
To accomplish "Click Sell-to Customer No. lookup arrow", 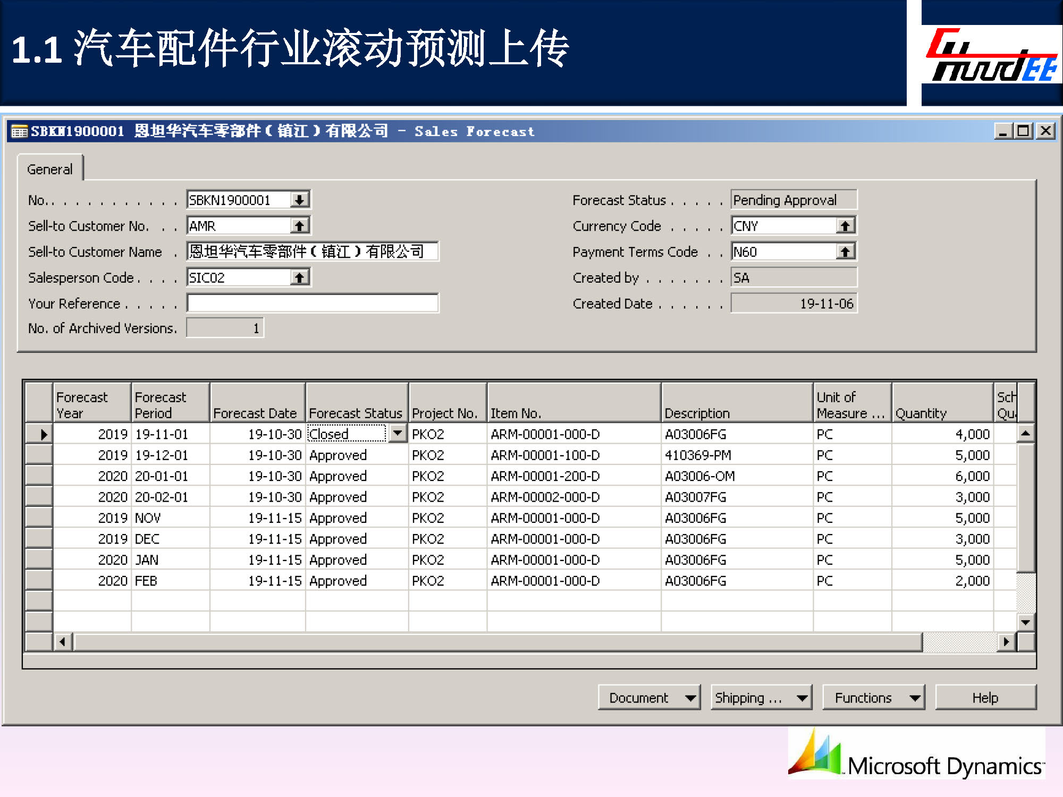I will (x=300, y=226).
